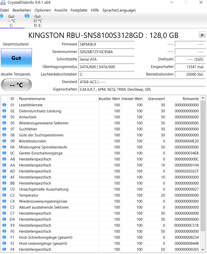Click status orb for Anlaufzeit row
This screenshot has height=254, width=207.
click(x=4, y=117)
